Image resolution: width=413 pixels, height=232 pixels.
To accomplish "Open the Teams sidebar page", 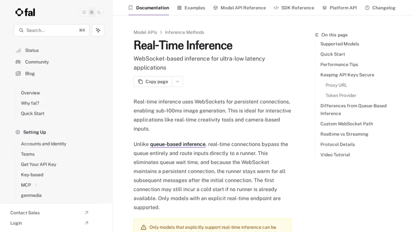I will point(28,154).
